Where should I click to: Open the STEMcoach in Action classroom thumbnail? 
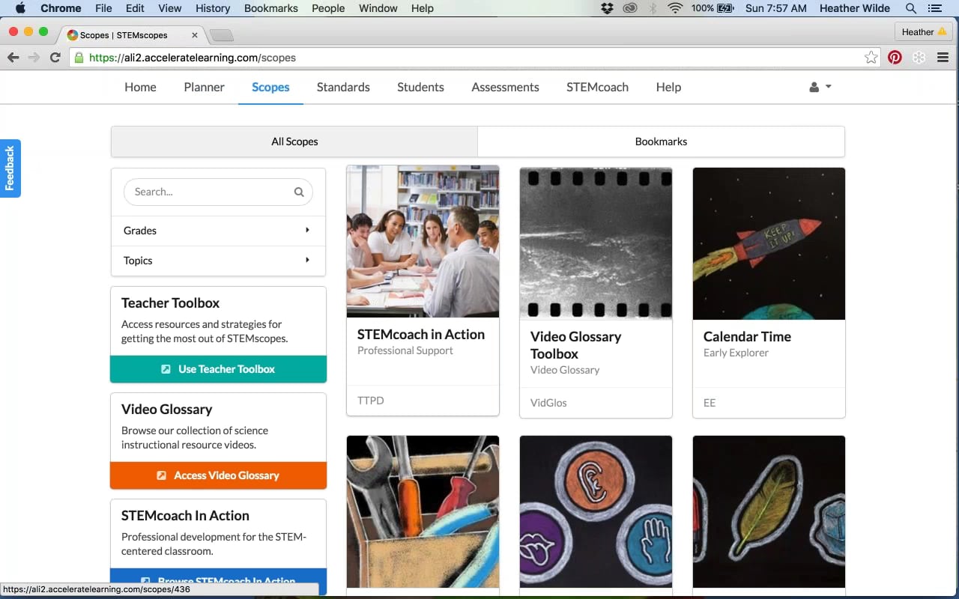pos(423,242)
